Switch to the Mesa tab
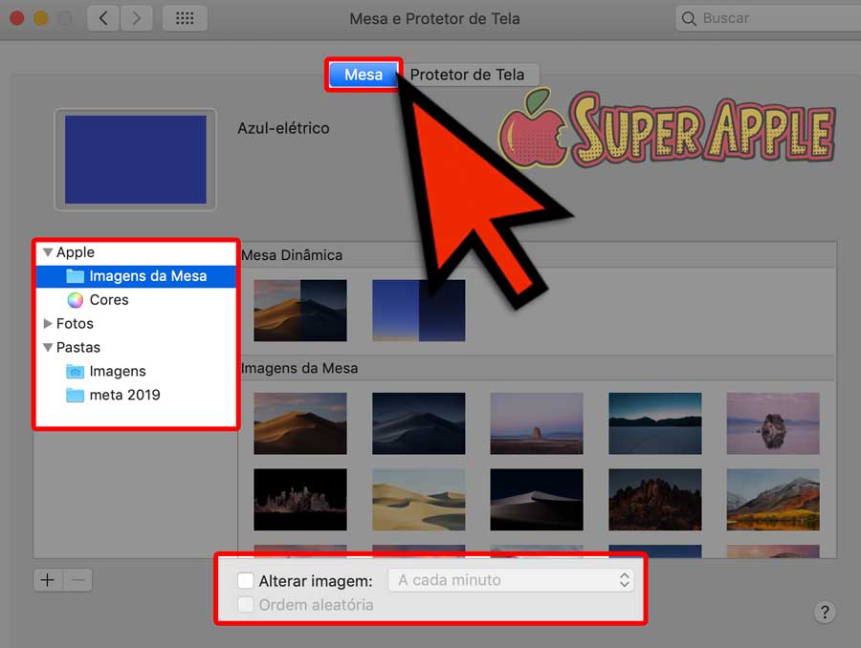The width and height of the screenshot is (861, 648). click(363, 75)
